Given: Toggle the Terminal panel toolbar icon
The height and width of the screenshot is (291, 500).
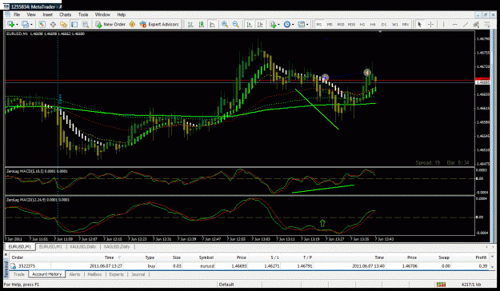Looking at the screenshot, I should pyautogui.click(x=74, y=24).
